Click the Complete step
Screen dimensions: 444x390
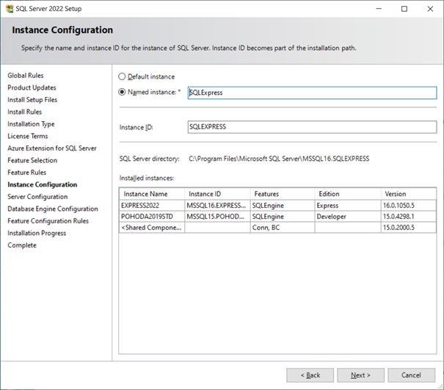(x=22, y=245)
